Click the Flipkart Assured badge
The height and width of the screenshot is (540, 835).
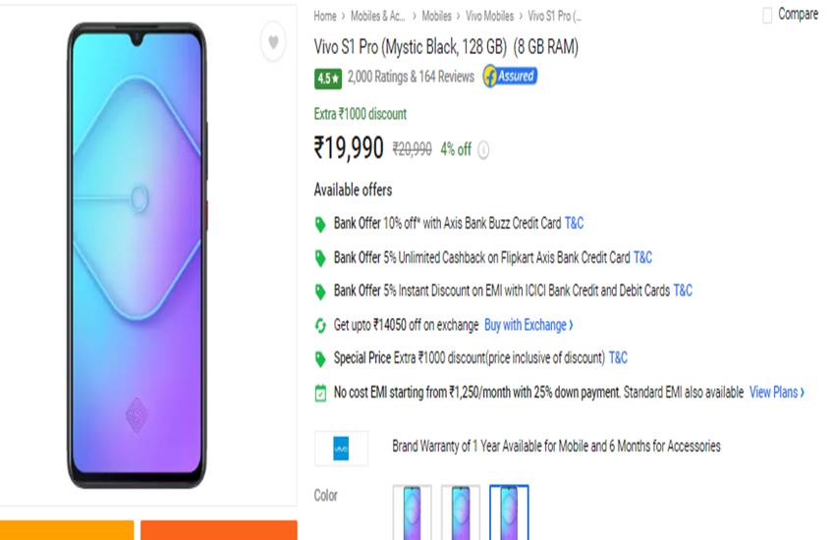point(510,77)
